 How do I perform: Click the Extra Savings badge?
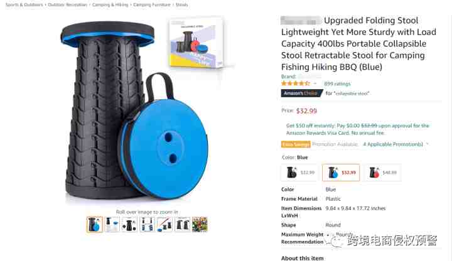tap(296, 144)
